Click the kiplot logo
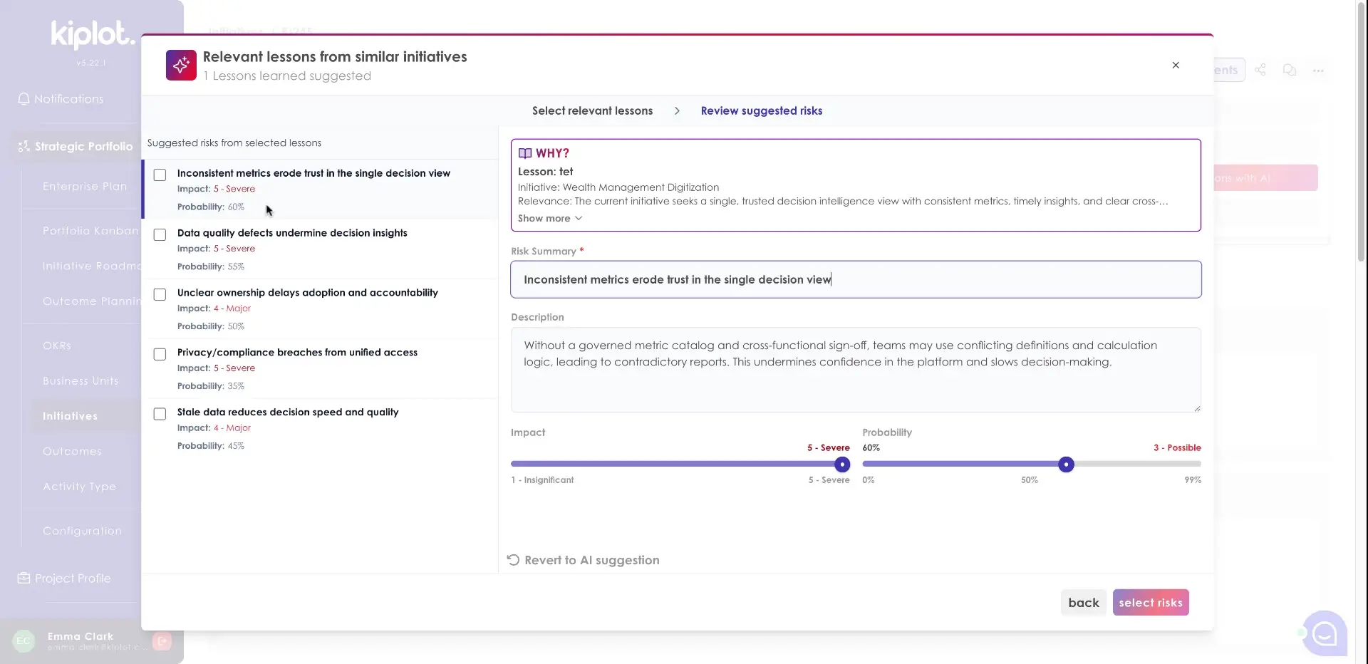Viewport: 1368px width, 664px height. click(x=92, y=35)
